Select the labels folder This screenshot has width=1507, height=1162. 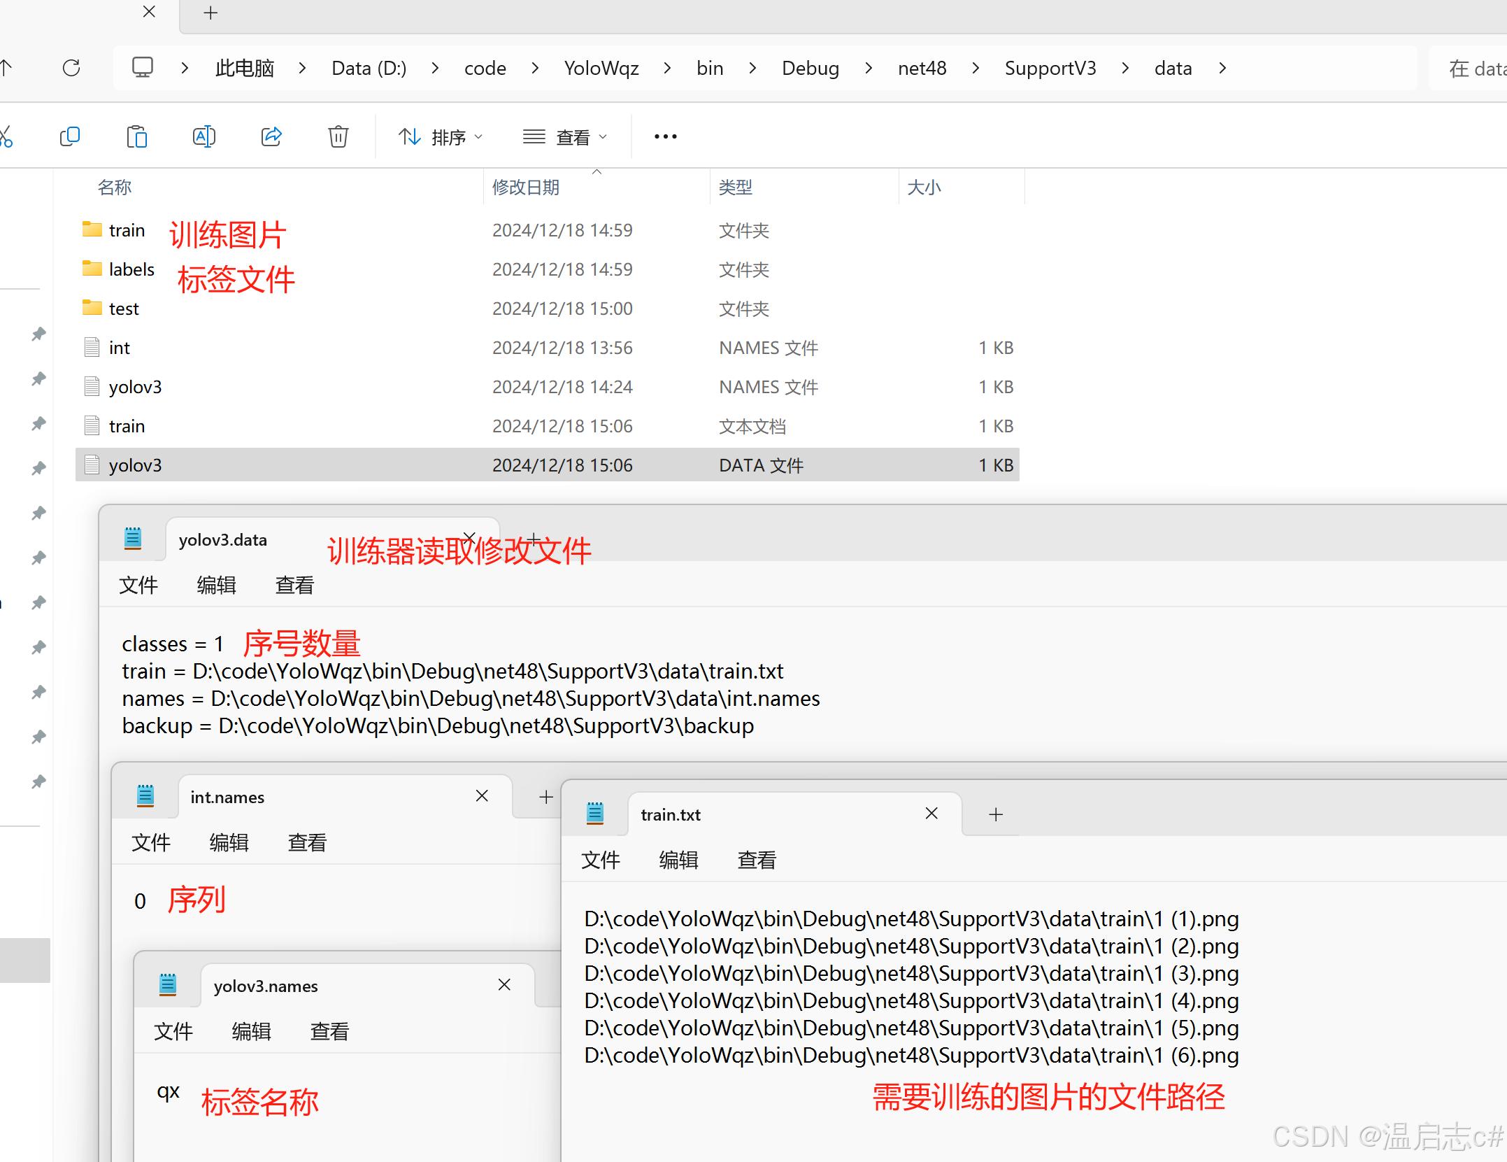coord(131,269)
